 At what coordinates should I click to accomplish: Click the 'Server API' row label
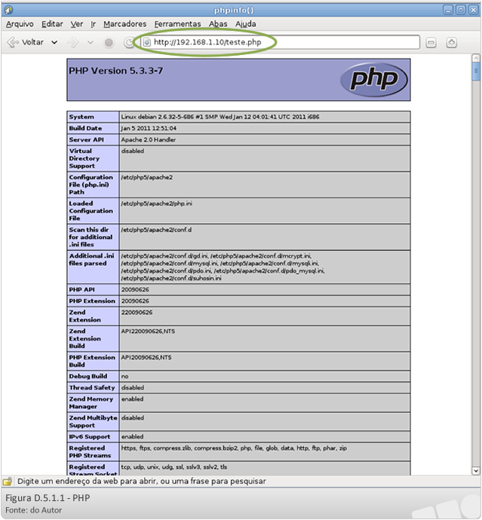(86, 139)
